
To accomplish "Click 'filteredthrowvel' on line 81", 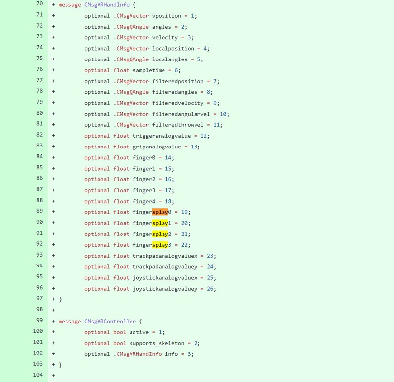I will (x=178, y=125).
